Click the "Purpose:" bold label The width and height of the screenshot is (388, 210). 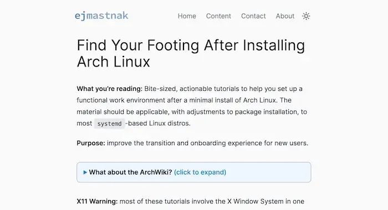(x=91, y=143)
